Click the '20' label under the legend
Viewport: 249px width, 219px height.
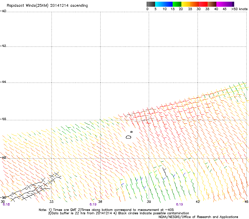181,9
